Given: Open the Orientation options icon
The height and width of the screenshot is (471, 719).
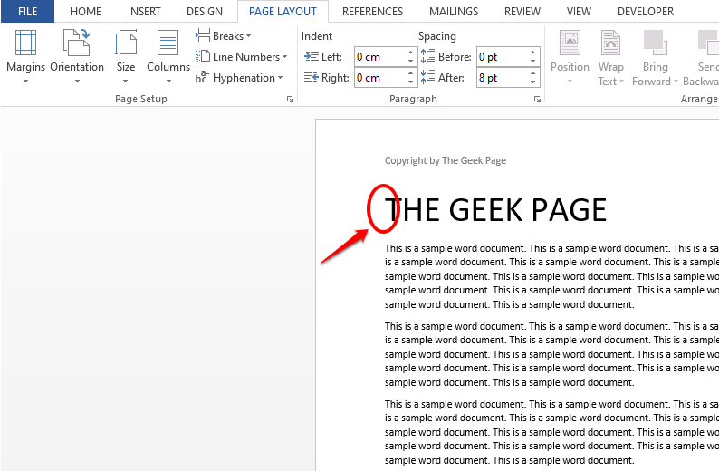Looking at the screenshot, I should 77,43.
